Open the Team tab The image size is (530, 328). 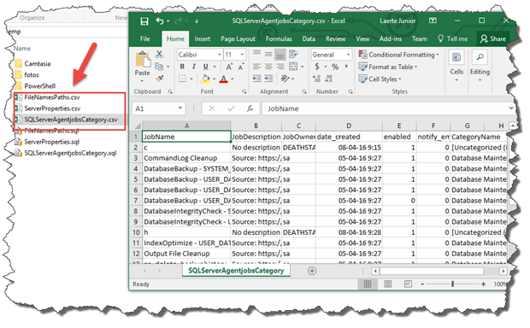click(x=419, y=38)
